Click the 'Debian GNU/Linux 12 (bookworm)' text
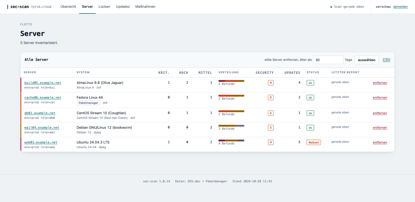 [x=104, y=128]
